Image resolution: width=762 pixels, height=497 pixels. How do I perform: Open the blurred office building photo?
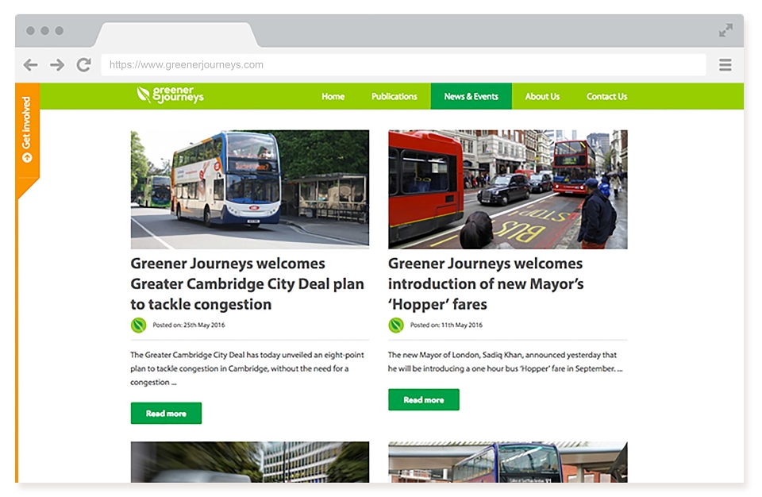tap(250, 462)
